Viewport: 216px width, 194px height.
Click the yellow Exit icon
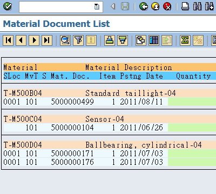click(156, 7)
